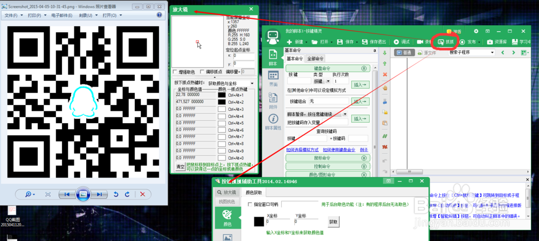The width and height of the screenshot is (539, 241).
Task: Select the 源文件 source view tab
Action: coord(426,53)
